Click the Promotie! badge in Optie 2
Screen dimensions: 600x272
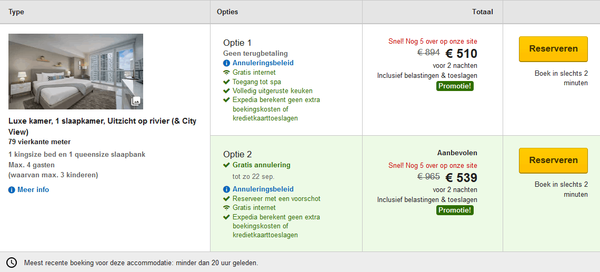(x=455, y=210)
